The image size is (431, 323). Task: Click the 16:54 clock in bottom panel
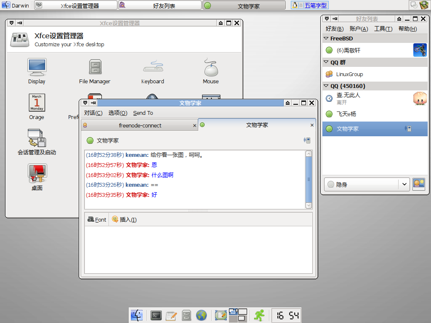[x=287, y=315]
